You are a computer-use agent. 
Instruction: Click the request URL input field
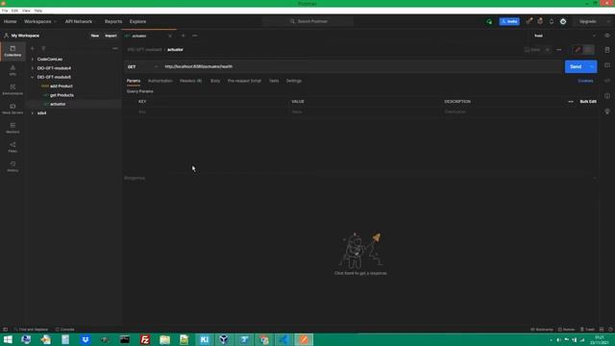362,66
